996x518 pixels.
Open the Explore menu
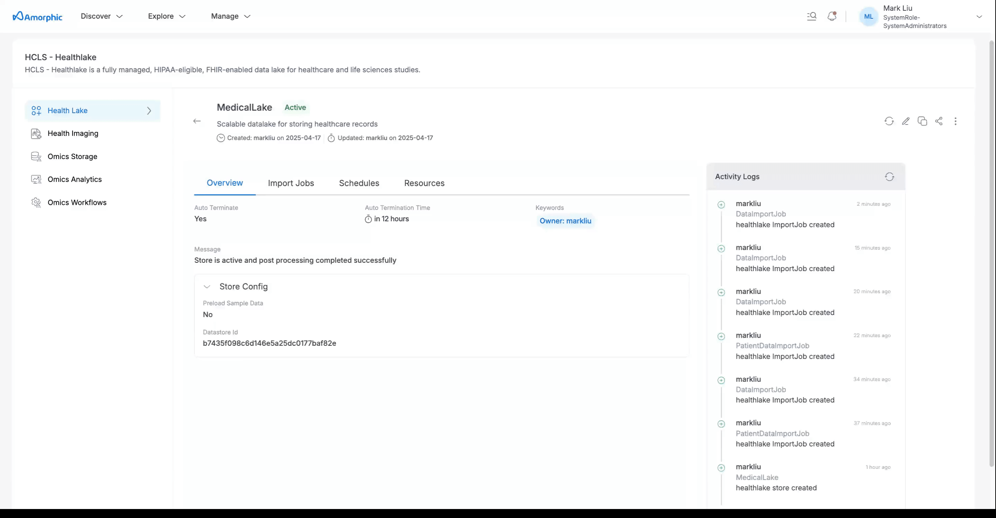(x=167, y=16)
